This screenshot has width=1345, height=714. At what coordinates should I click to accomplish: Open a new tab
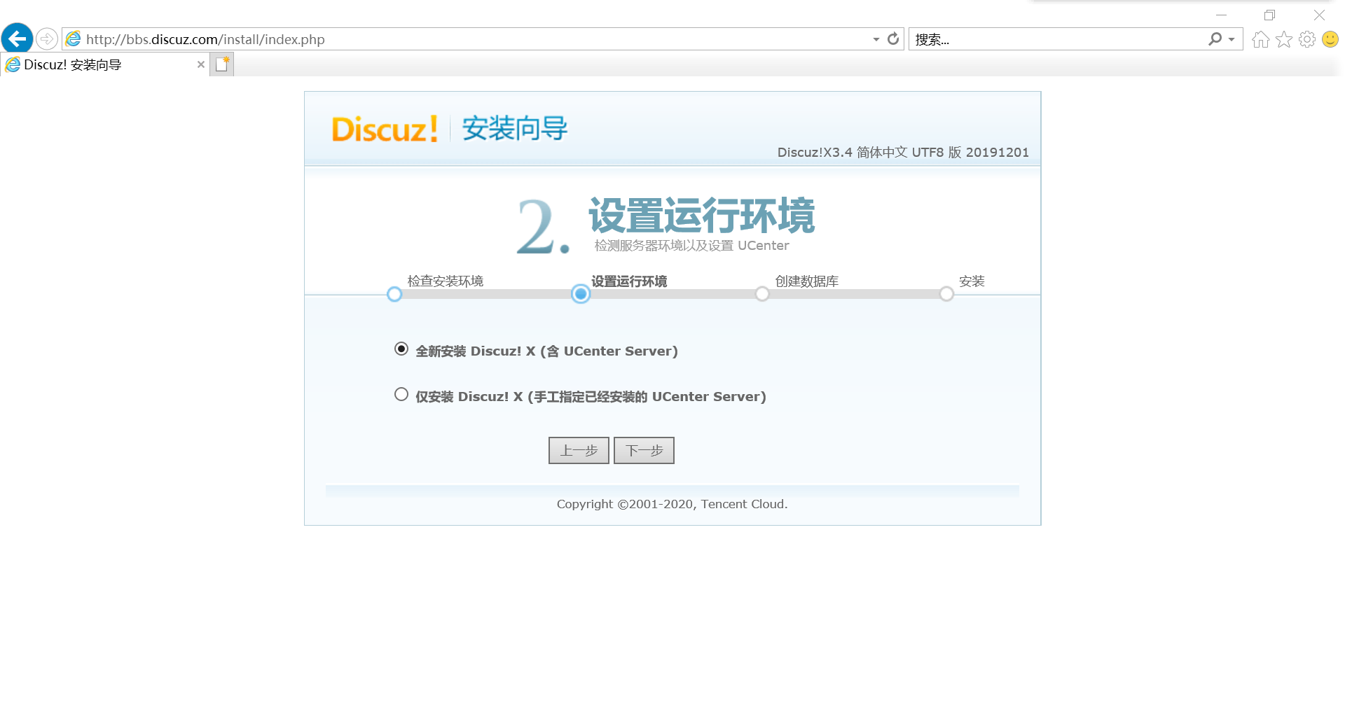[222, 64]
